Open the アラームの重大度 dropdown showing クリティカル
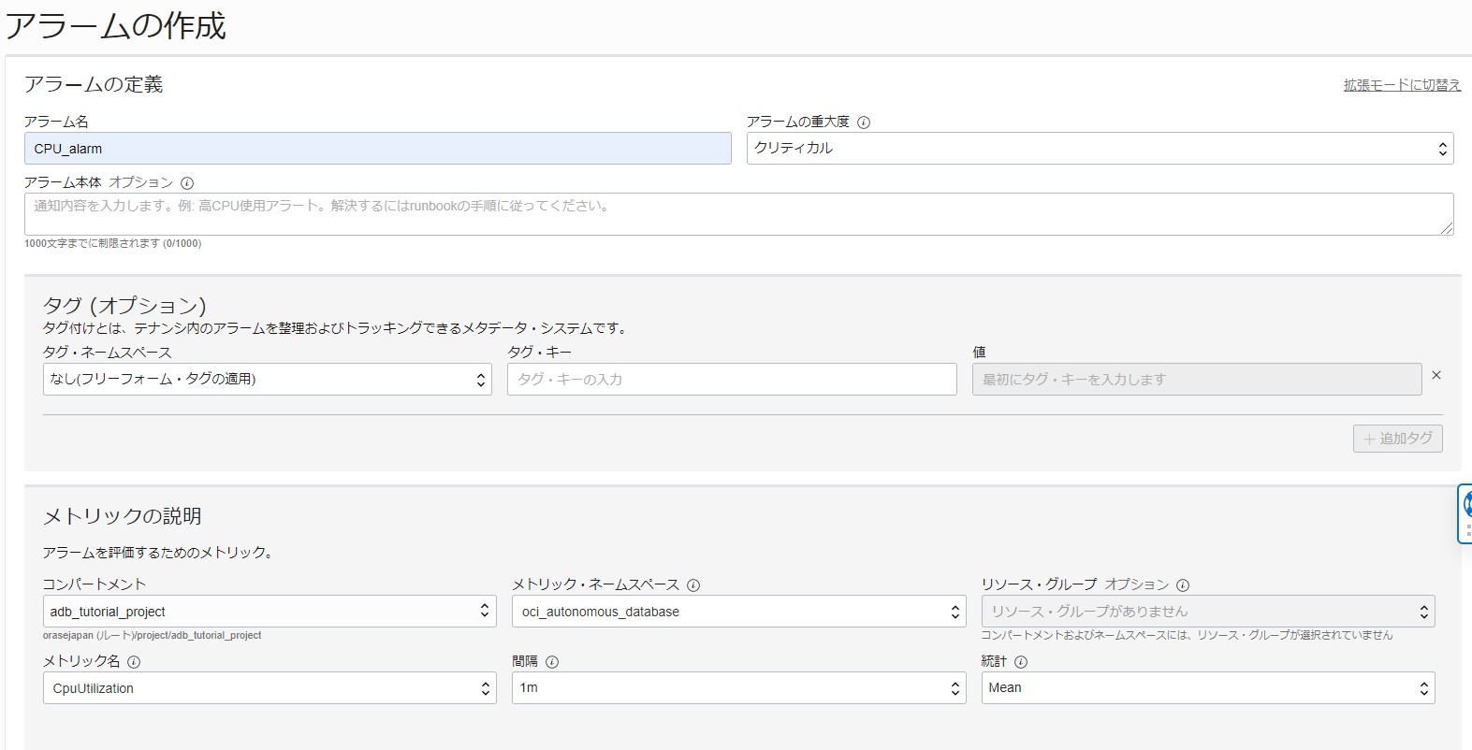This screenshot has width=1472, height=750. click(1100, 148)
